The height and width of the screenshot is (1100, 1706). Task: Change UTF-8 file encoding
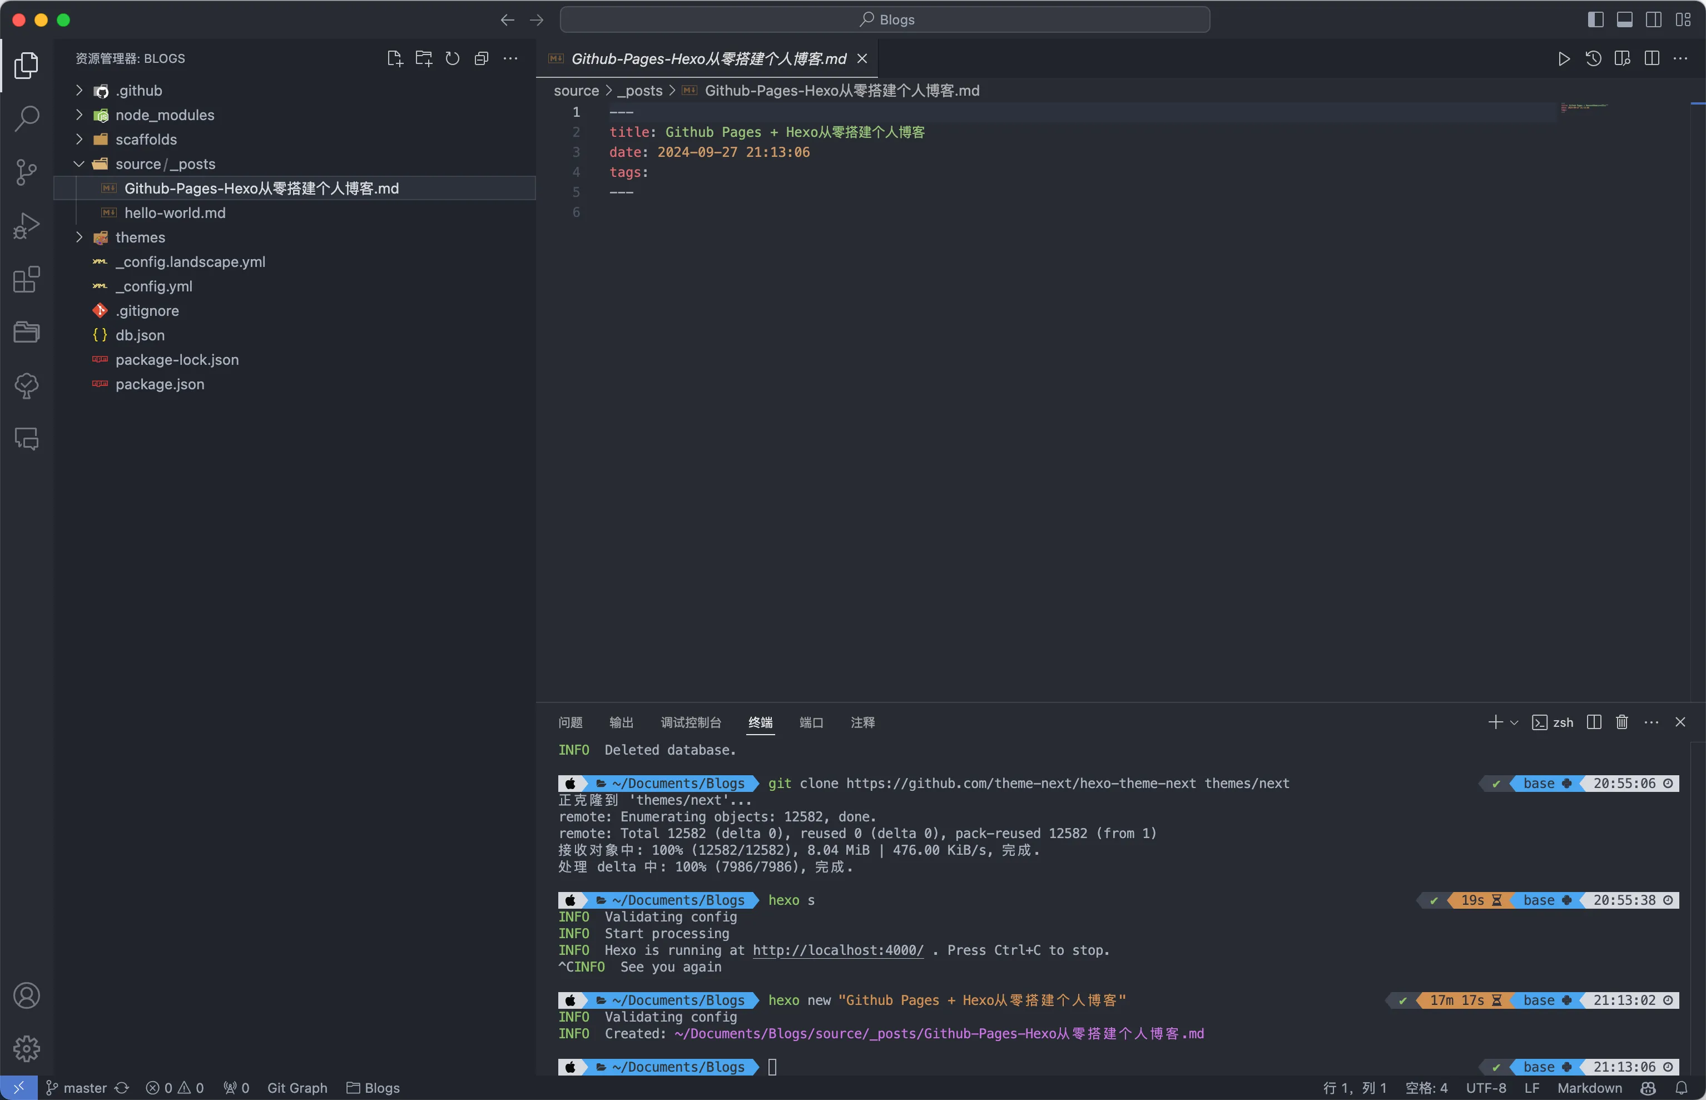[1486, 1088]
